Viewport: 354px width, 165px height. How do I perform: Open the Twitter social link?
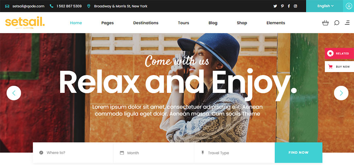click(x=275, y=6)
